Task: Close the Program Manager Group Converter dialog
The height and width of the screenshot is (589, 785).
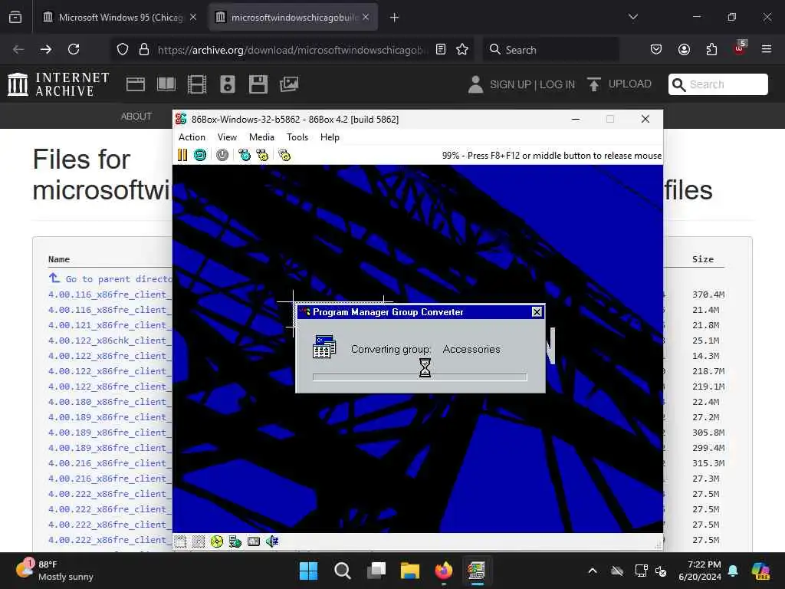Action: coord(537,312)
